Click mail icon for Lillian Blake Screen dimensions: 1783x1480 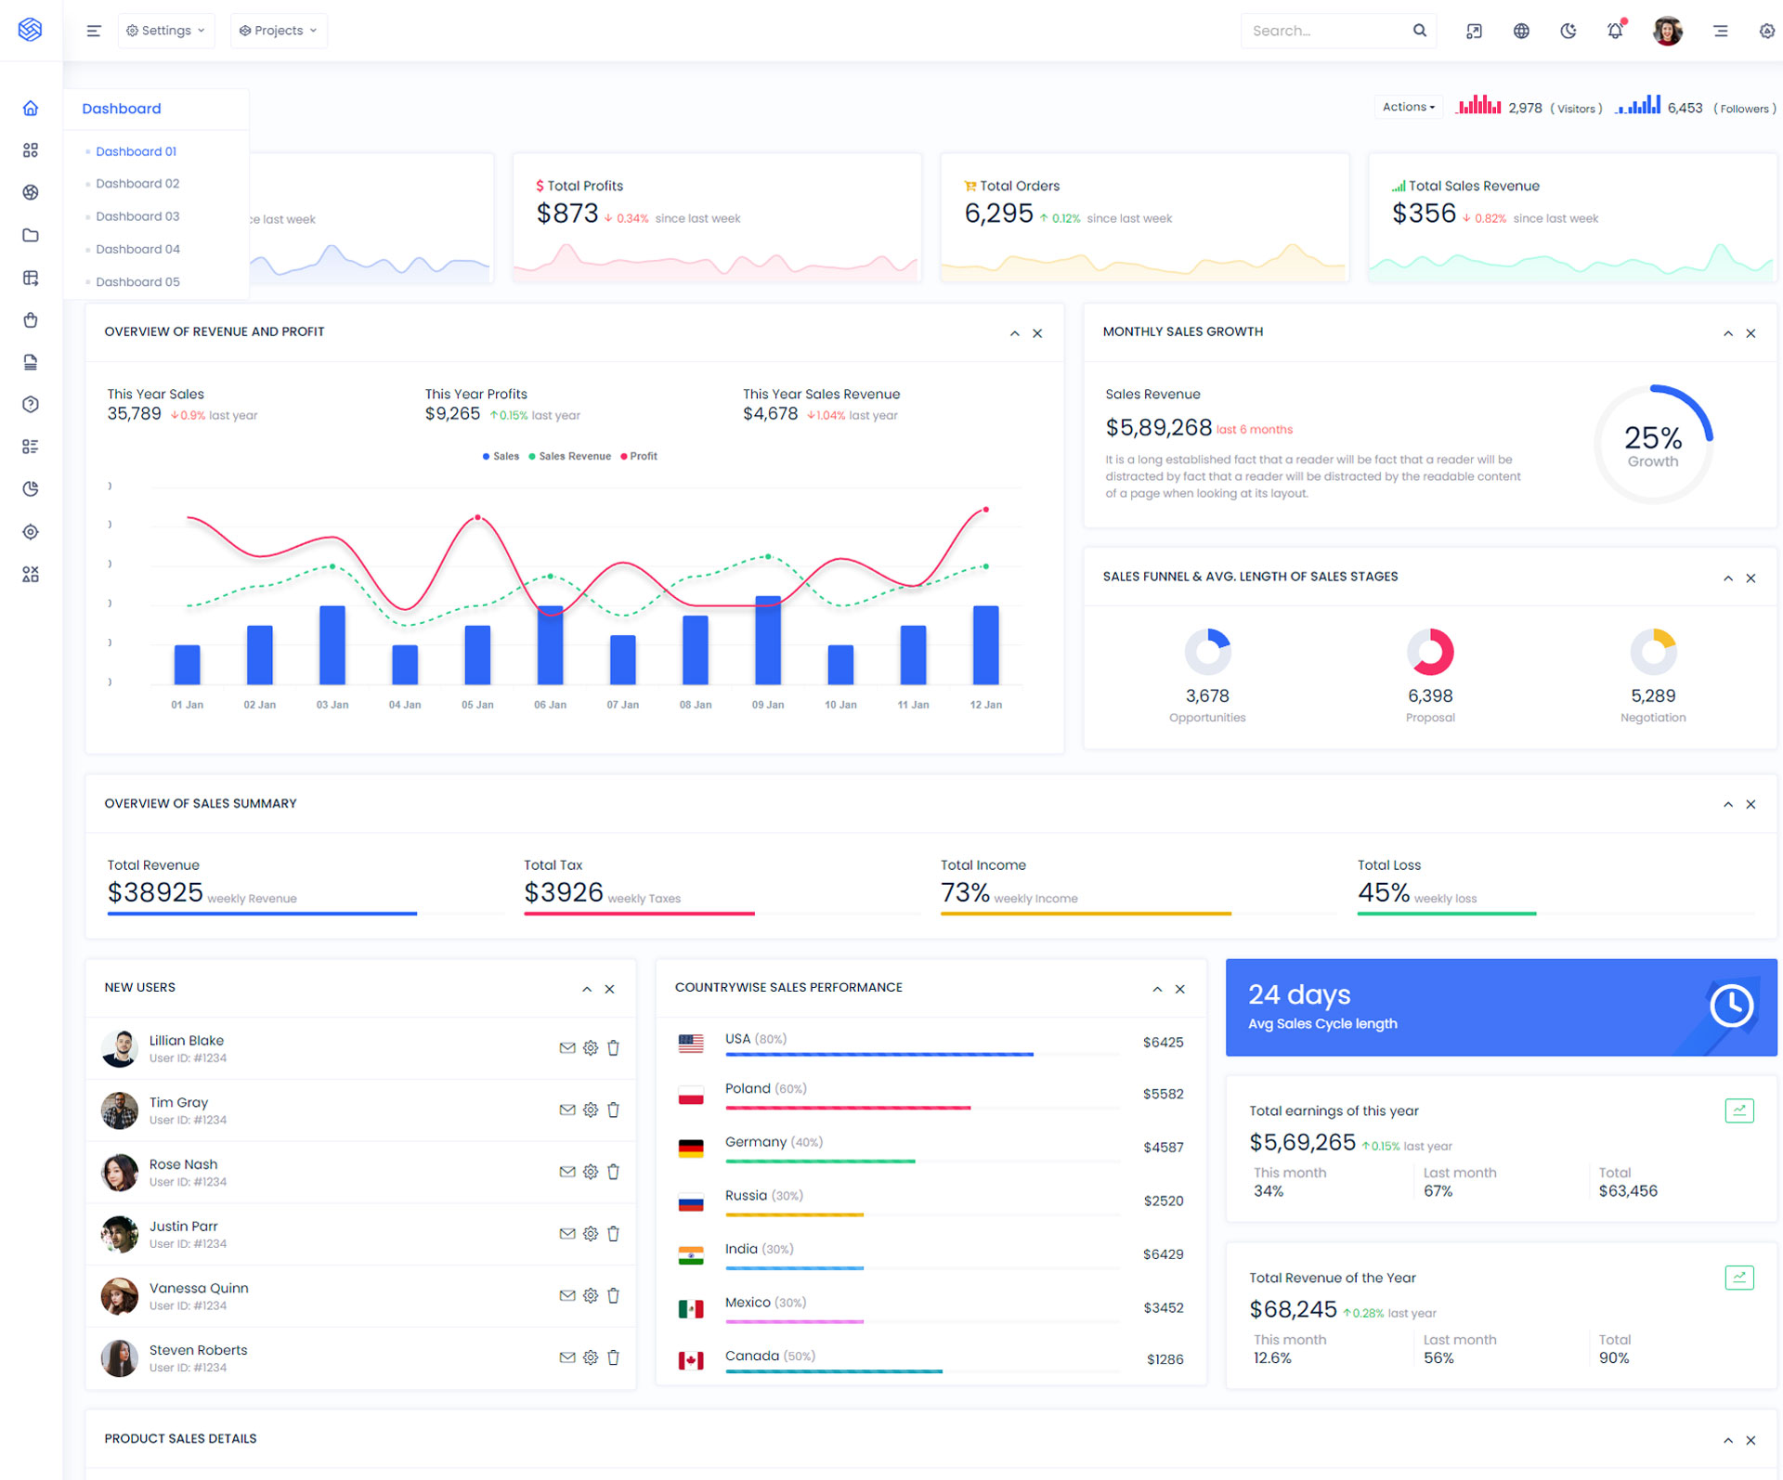[x=567, y=1047]
